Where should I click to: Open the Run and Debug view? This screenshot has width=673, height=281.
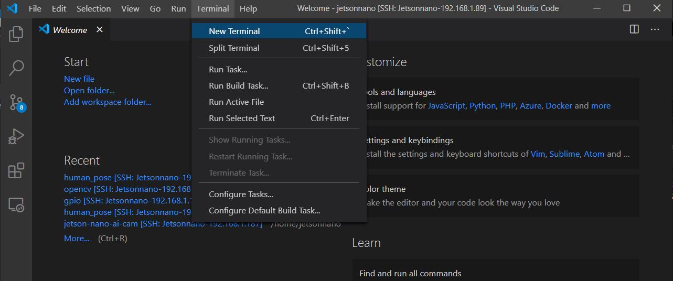pos(16,136)
